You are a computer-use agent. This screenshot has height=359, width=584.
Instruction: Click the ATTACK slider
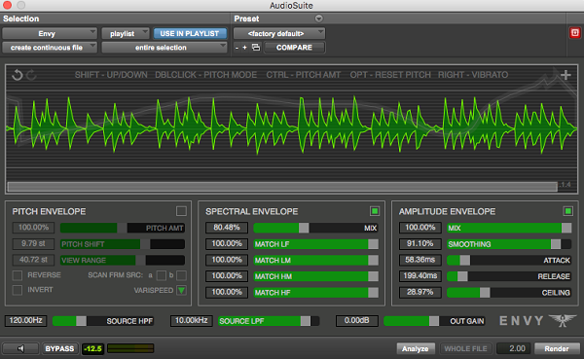coord(509,261)
